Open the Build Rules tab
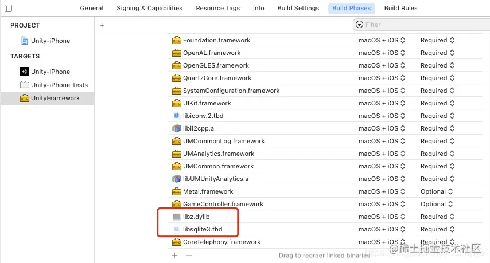This screenshot has width=490, height=263. point(400,8)
